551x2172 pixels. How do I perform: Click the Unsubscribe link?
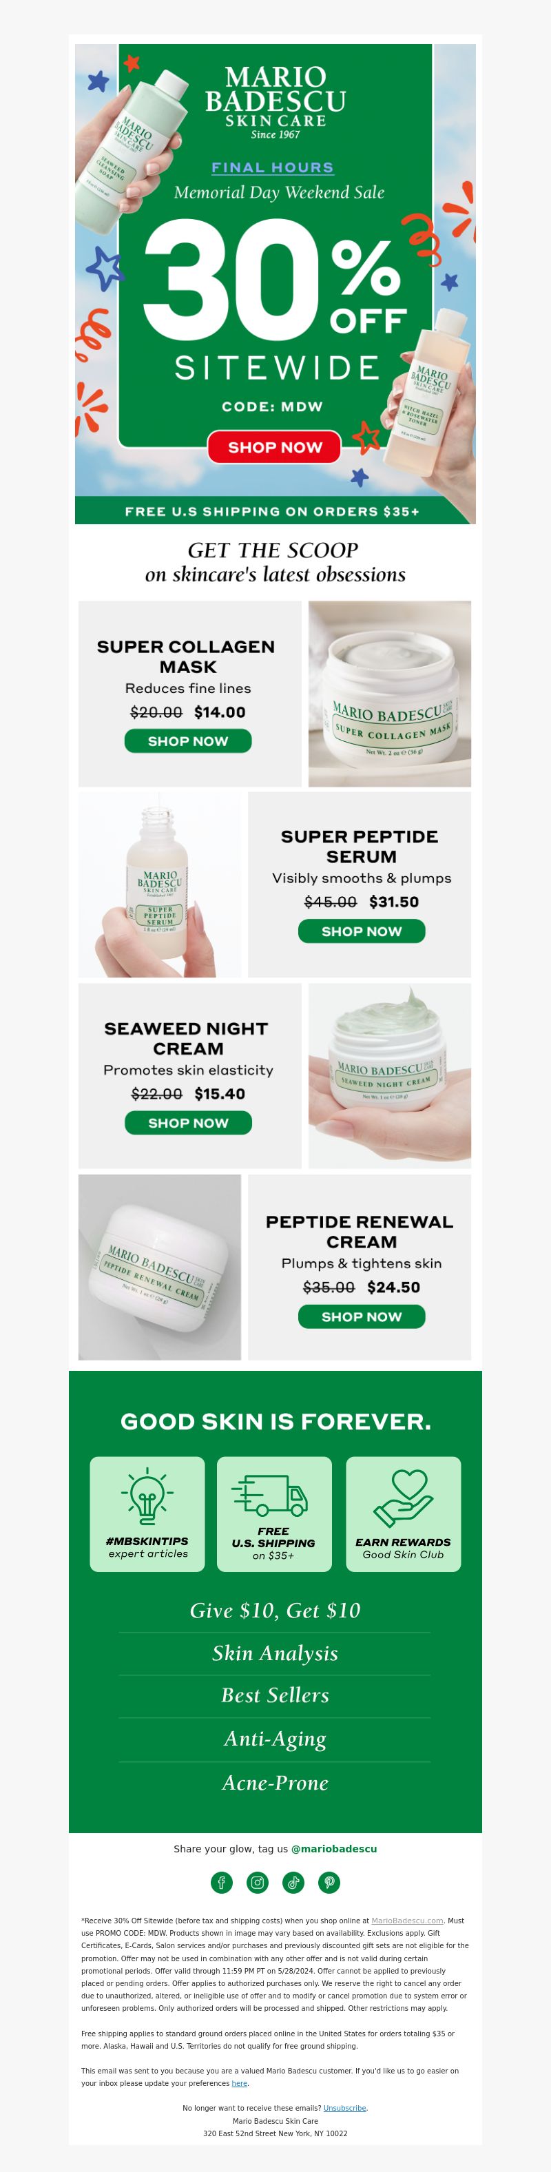[x=344, y=2108]
